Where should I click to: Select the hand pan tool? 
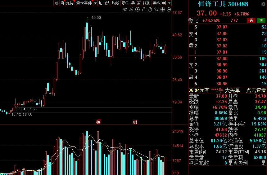150,10
